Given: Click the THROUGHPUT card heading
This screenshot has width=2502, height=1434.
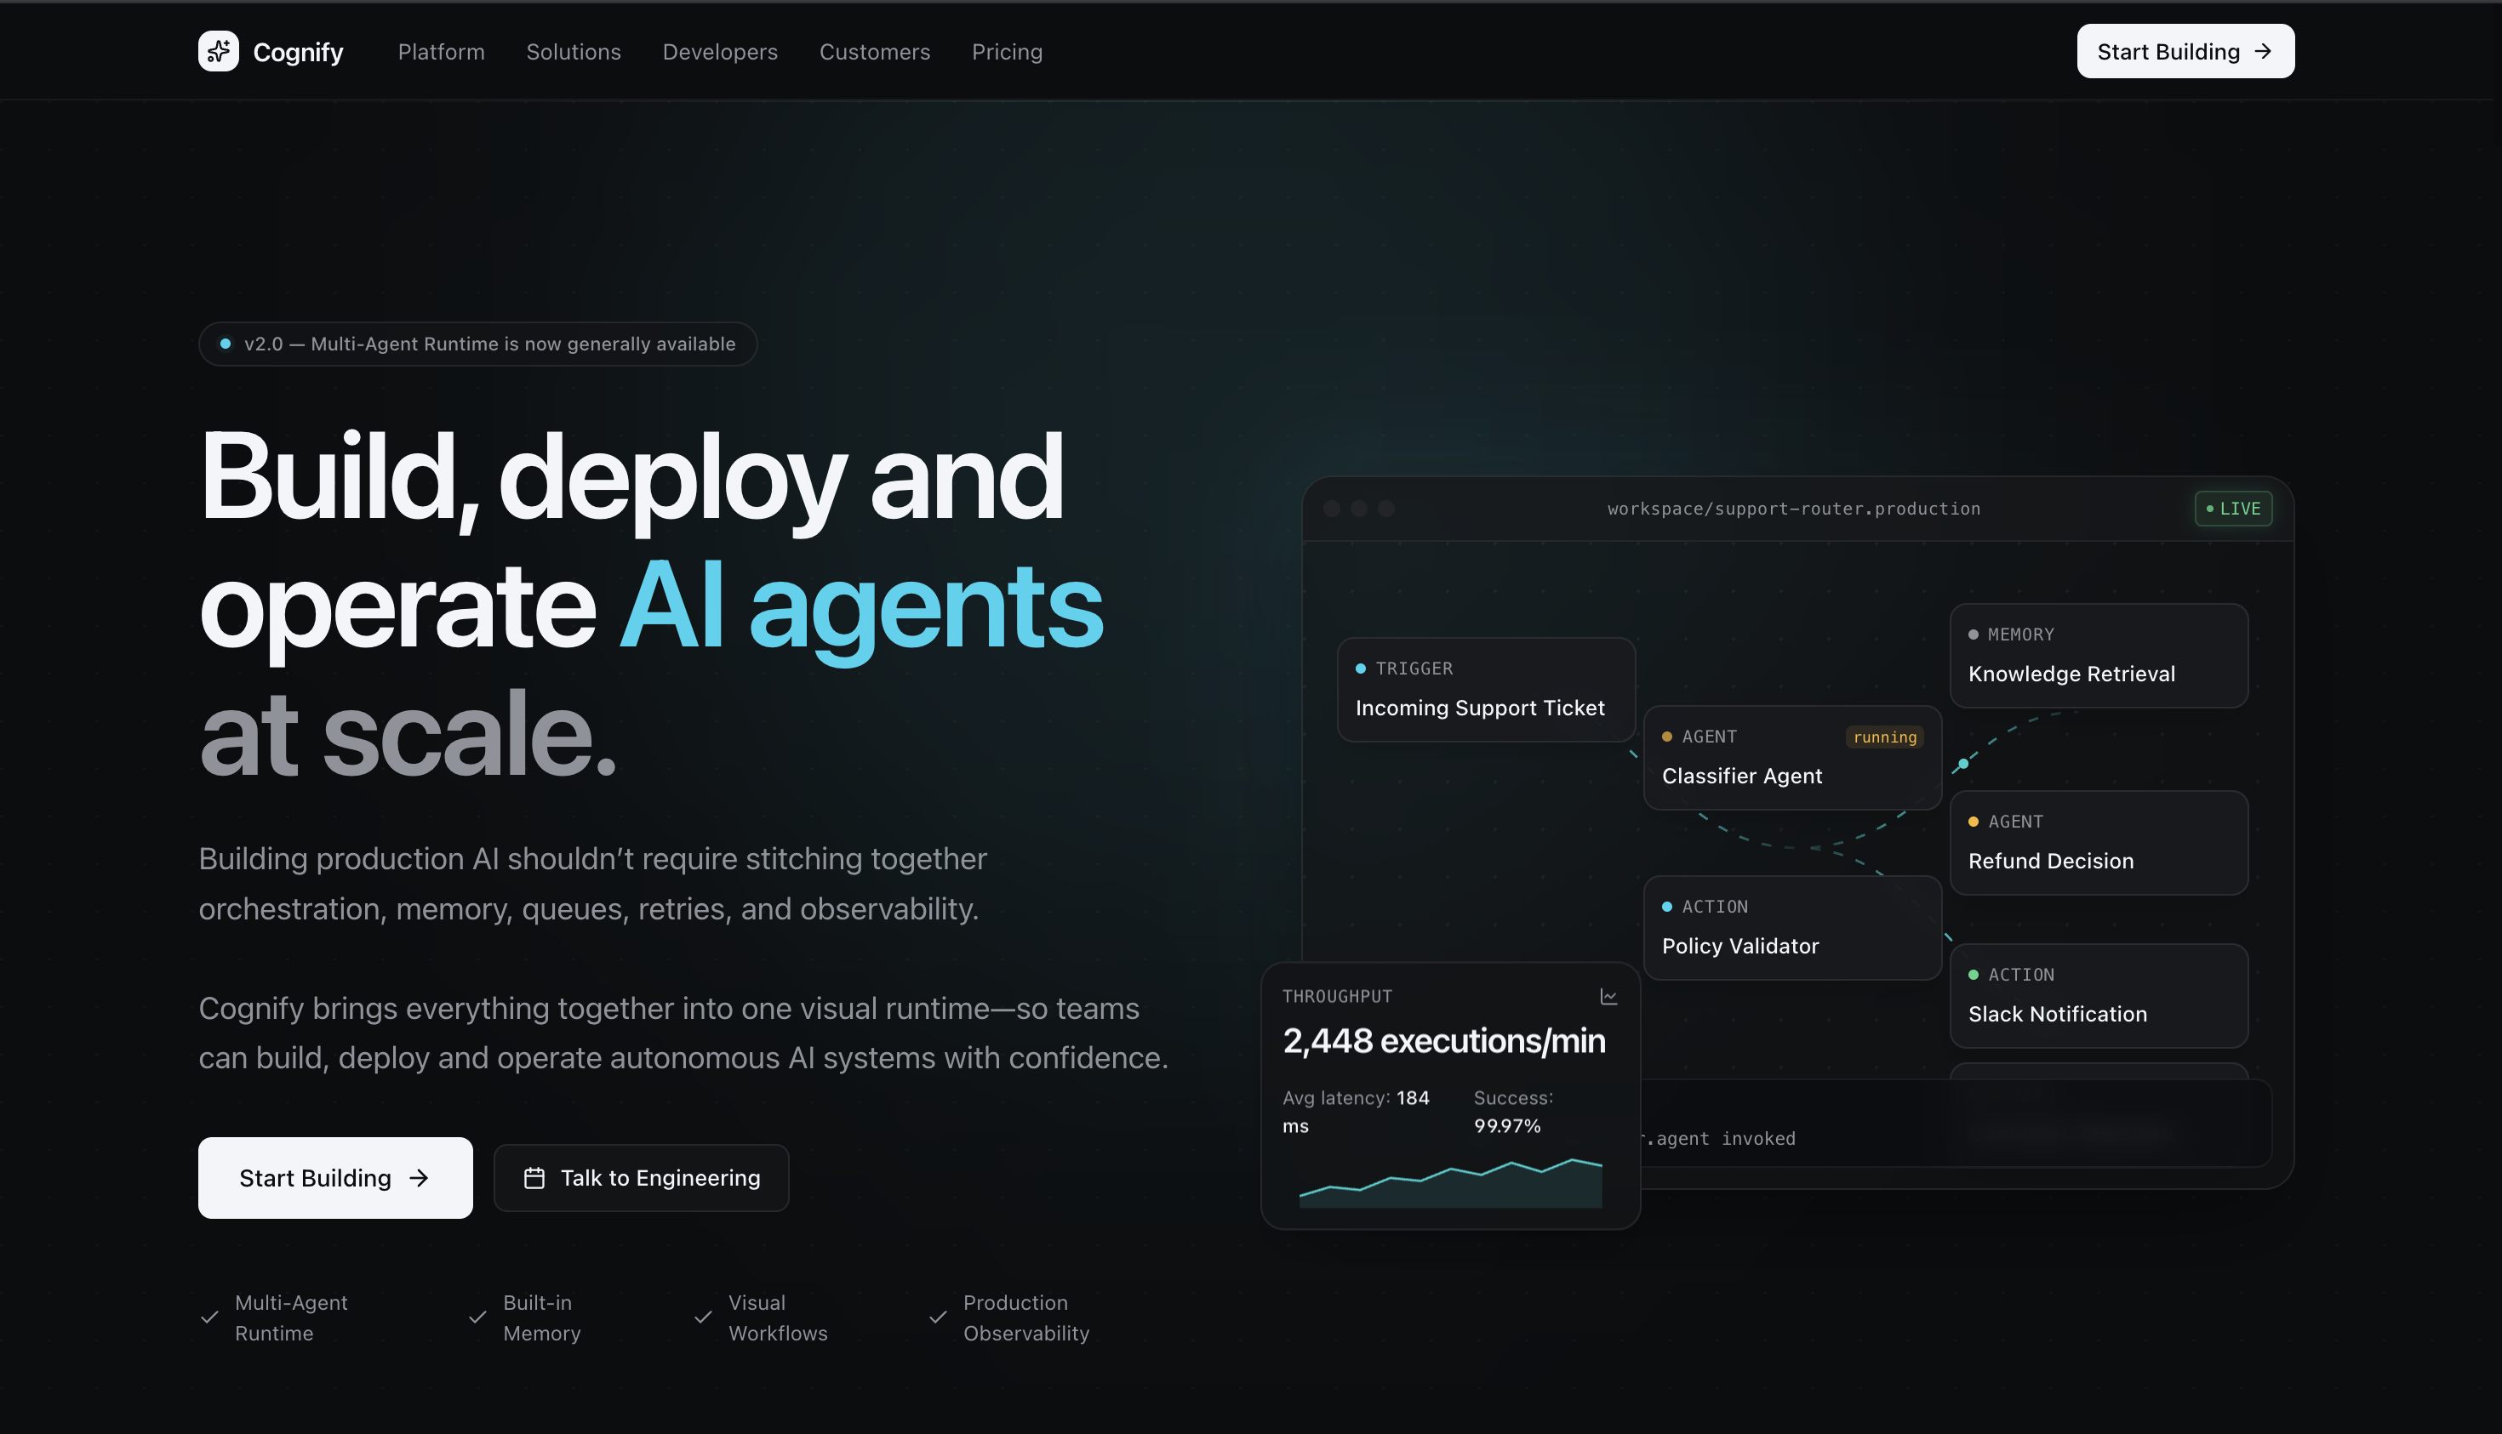Looking at the screenshot, I should [x=1337, y=996].
